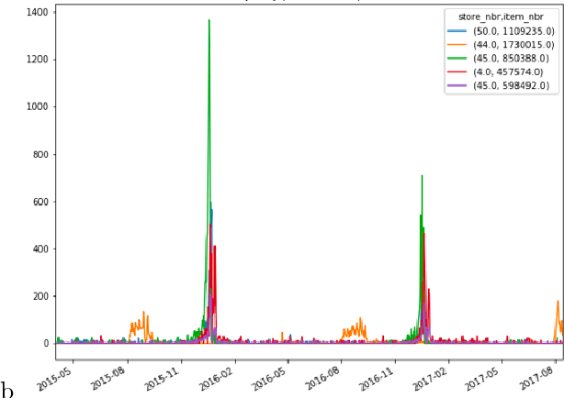The height and width of the screenshot is (398, 564).
Task: Click the green line swatch in the legend
Action: (x=457, y=58)
